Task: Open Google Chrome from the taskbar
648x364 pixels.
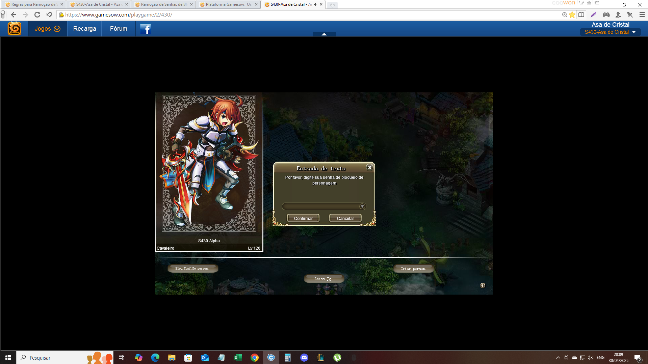Action: [x=255, y=358]
